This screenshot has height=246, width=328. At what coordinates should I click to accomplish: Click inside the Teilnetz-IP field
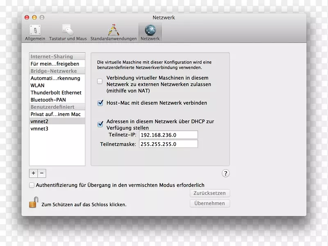point(168,134)
